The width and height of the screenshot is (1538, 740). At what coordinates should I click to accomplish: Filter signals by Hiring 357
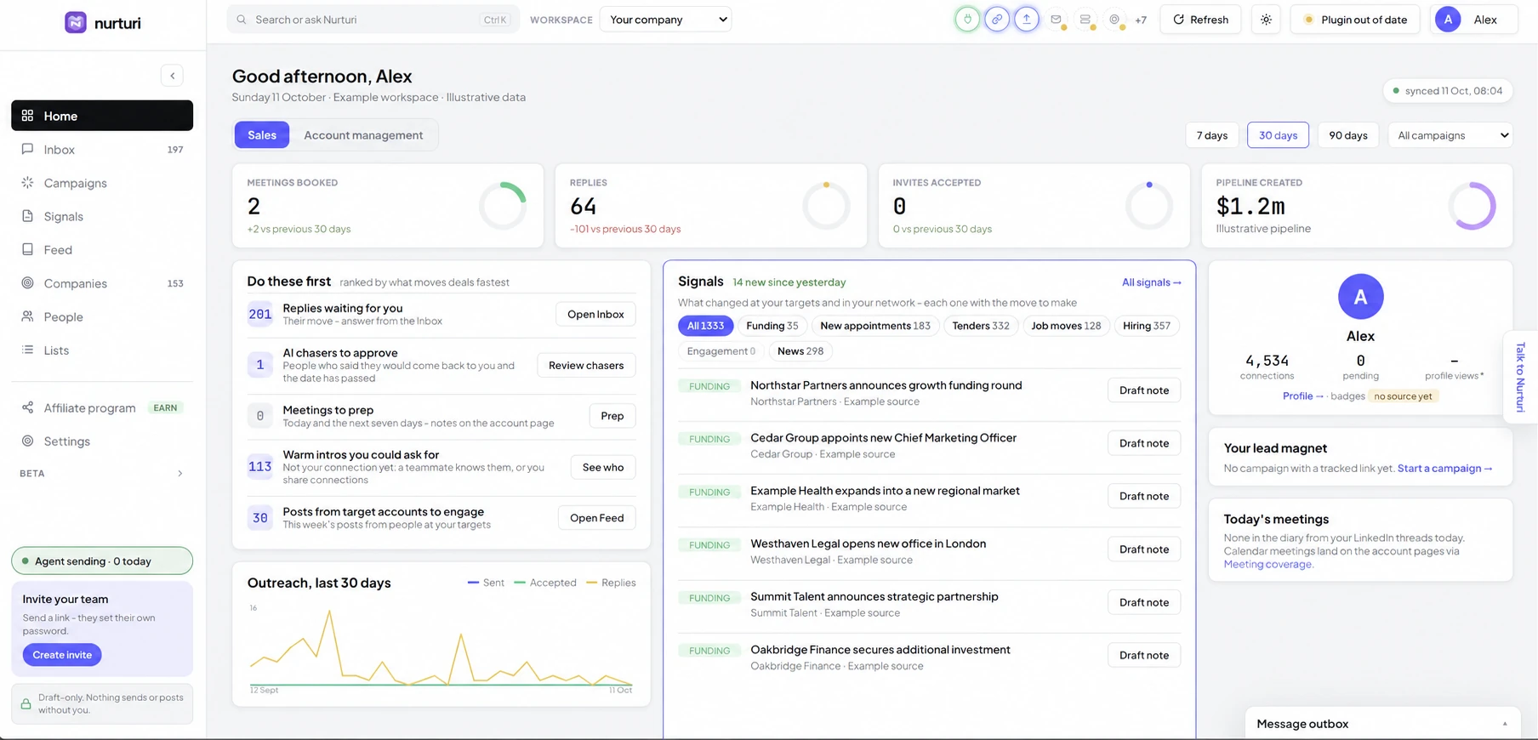[1147, 326]
